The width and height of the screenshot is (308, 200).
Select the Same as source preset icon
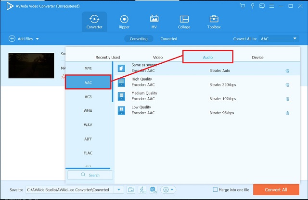click(x=121, y=68)
